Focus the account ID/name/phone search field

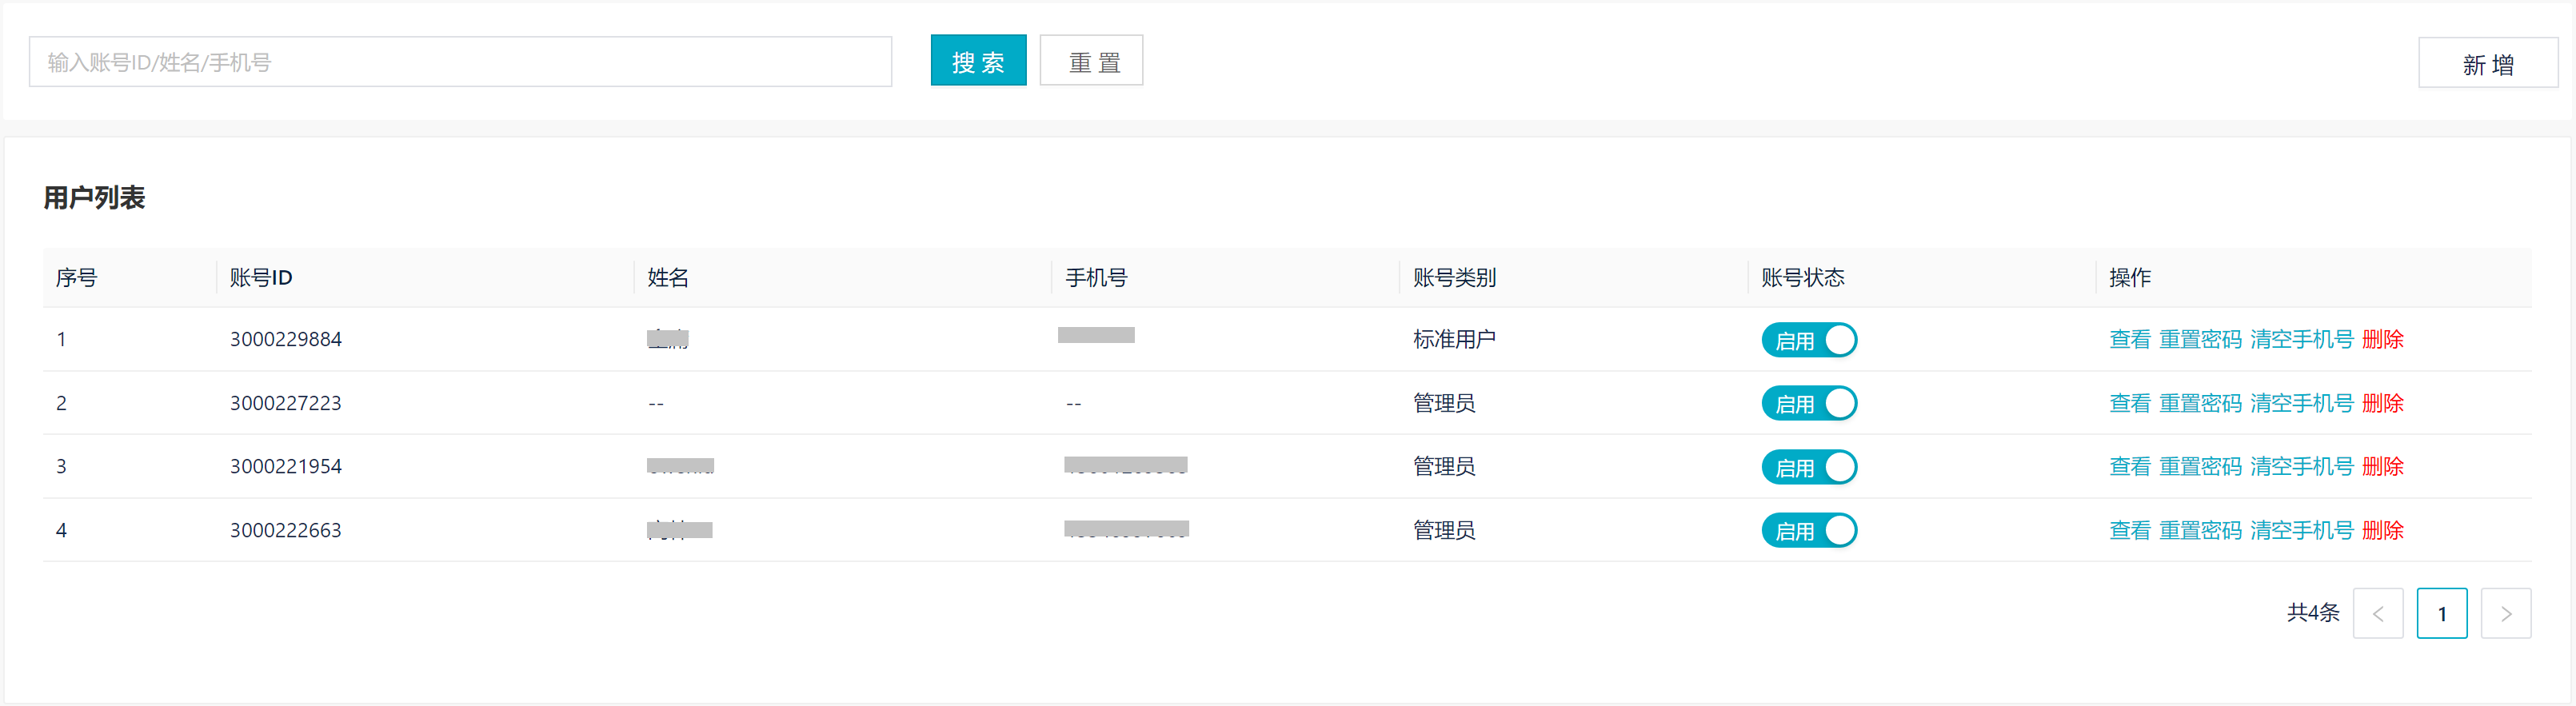click(x=460, y=62)
